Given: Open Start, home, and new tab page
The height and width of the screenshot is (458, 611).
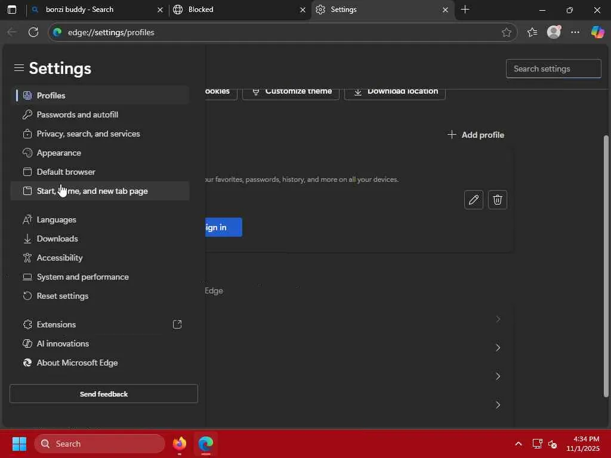Looking at the screenshot, I should point(100,191).
